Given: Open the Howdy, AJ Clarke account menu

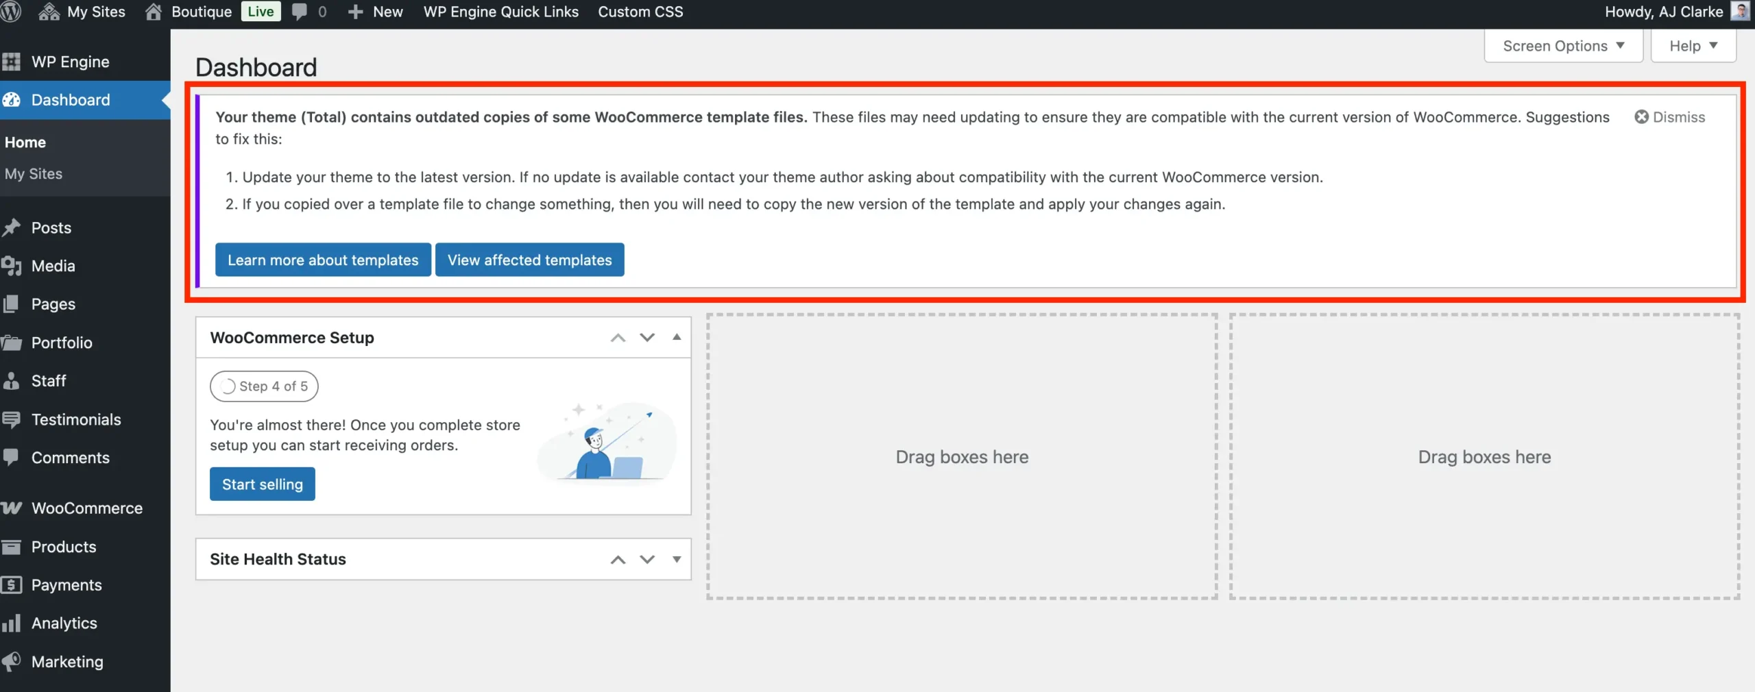Looking at the screenshot, I should click(x=1664, y=12).
